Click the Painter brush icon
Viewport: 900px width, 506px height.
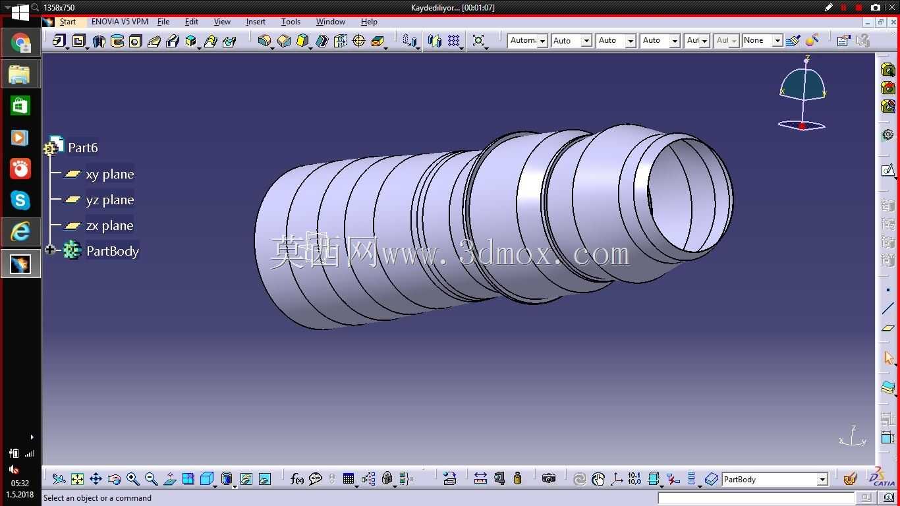point(793,41)
